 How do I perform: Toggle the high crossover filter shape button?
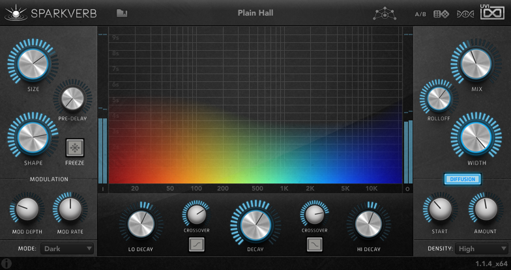314,245
